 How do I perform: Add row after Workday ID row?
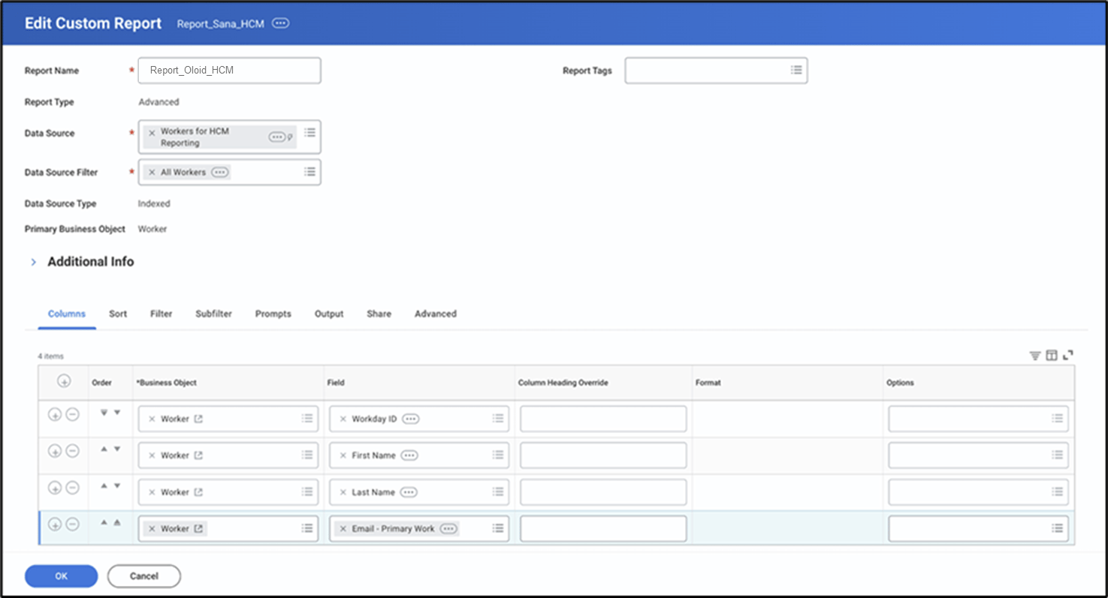click(55, 414)
